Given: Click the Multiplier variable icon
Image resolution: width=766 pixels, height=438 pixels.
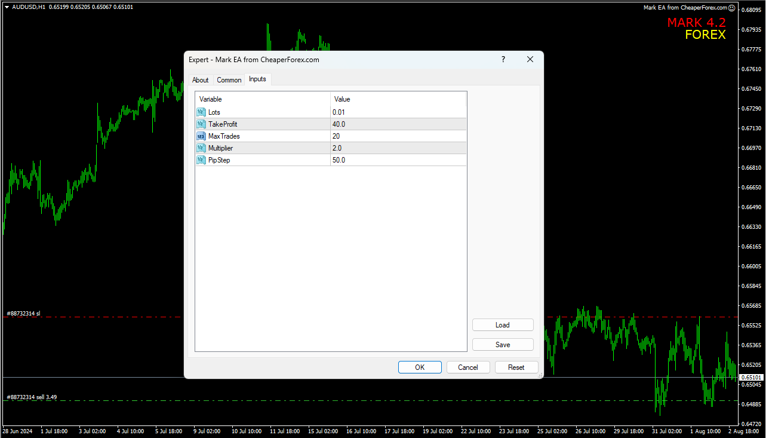Looking at the screenshot, I should (201, 148).
